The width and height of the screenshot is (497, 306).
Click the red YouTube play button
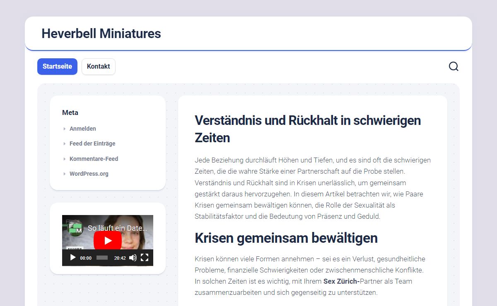click(x=108, y=240)
